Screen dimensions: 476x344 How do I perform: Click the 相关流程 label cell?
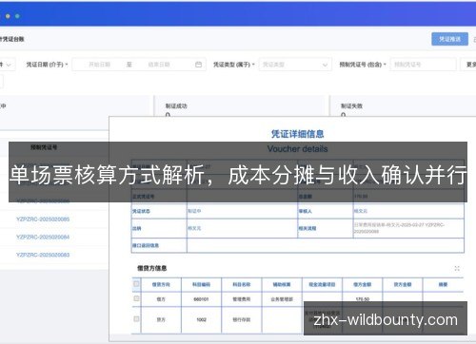tap(326, 228)
